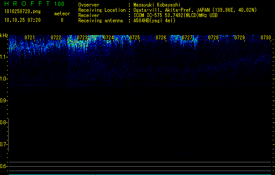Click the 1.0 frequency axis label
Viewport: 275px width, 175px height.
3,79
